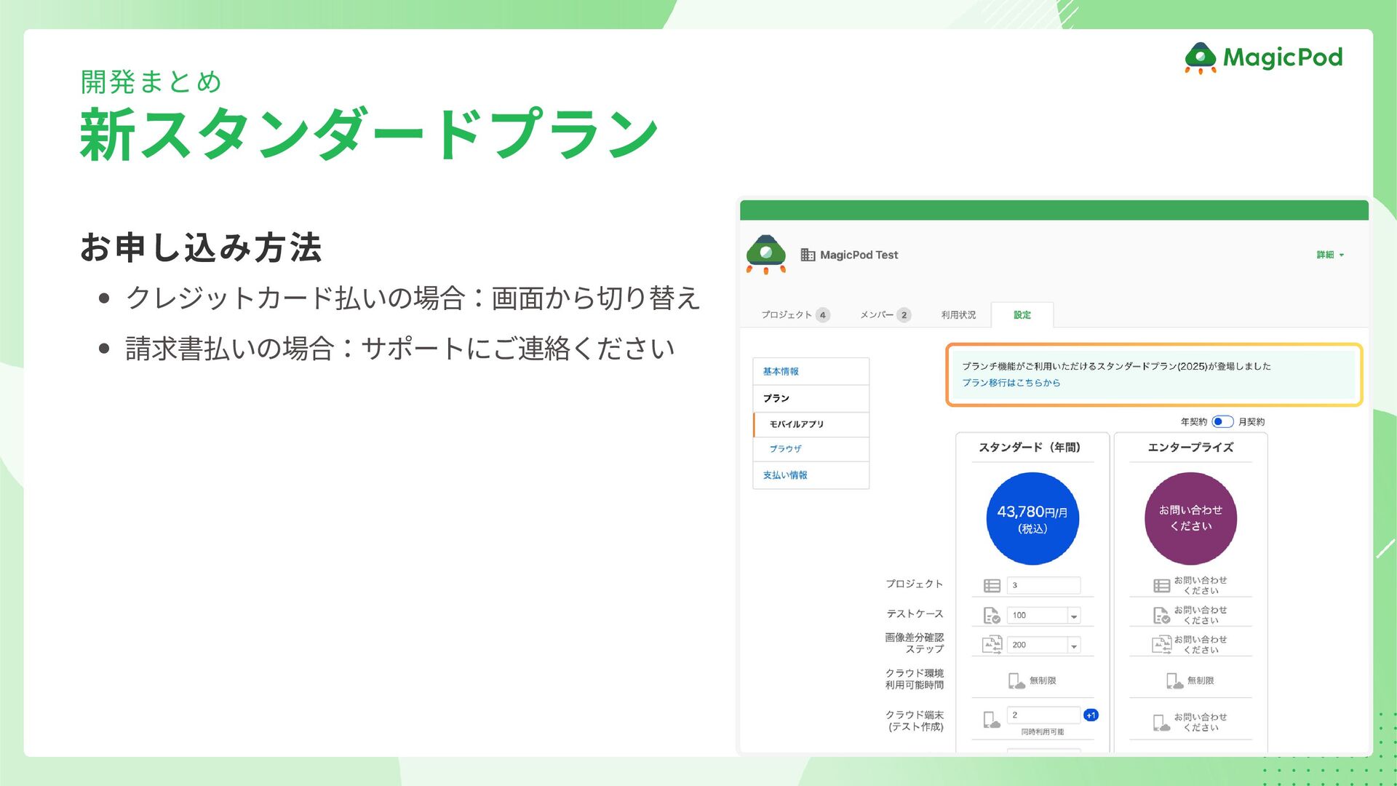Click the Enterprise column test case icon

(x=1161, y=616)
